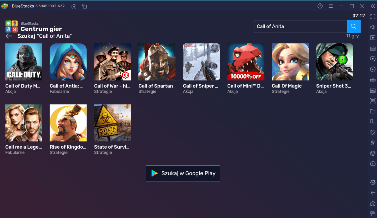Click the Call of Spartan title text
This screenshot has width=377, height=218.
tap(156, 86)
